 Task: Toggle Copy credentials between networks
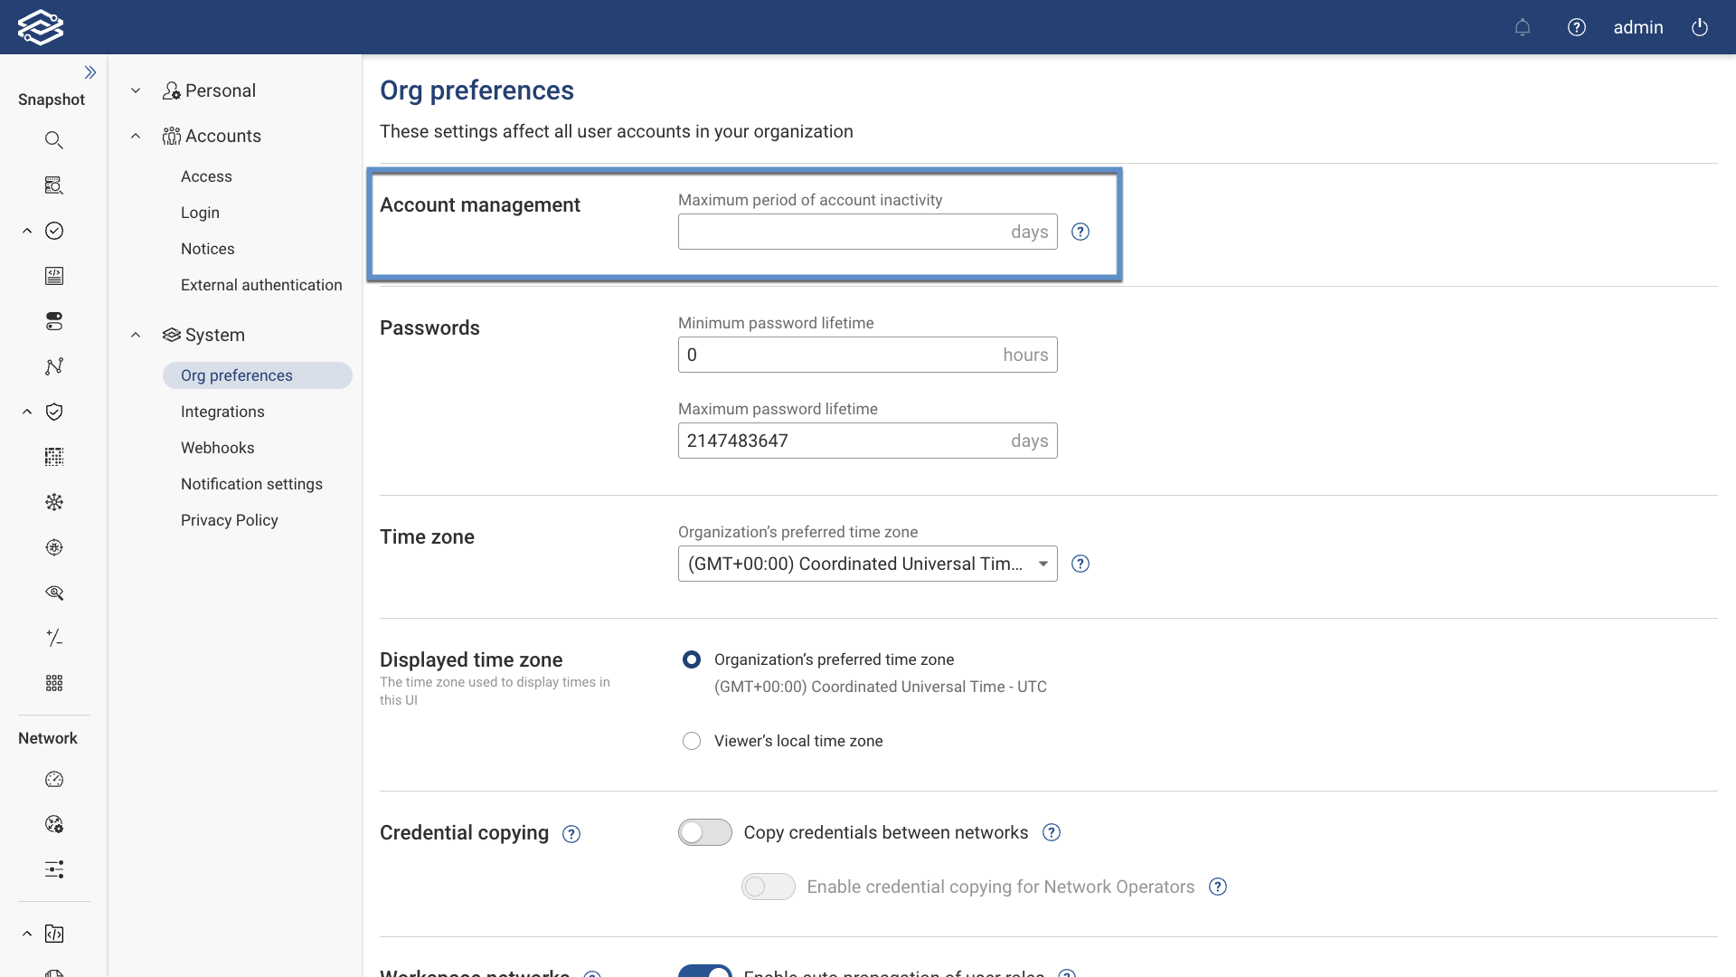pyautogui.click(x=705, y=832)
